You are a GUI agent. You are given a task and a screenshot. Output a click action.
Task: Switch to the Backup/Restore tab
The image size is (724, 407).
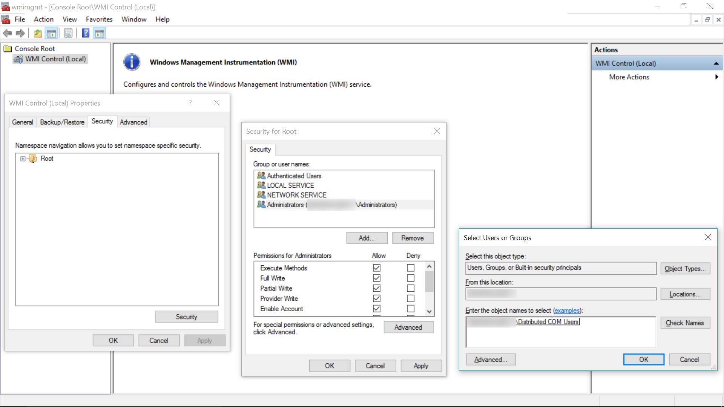pos(62,122)
